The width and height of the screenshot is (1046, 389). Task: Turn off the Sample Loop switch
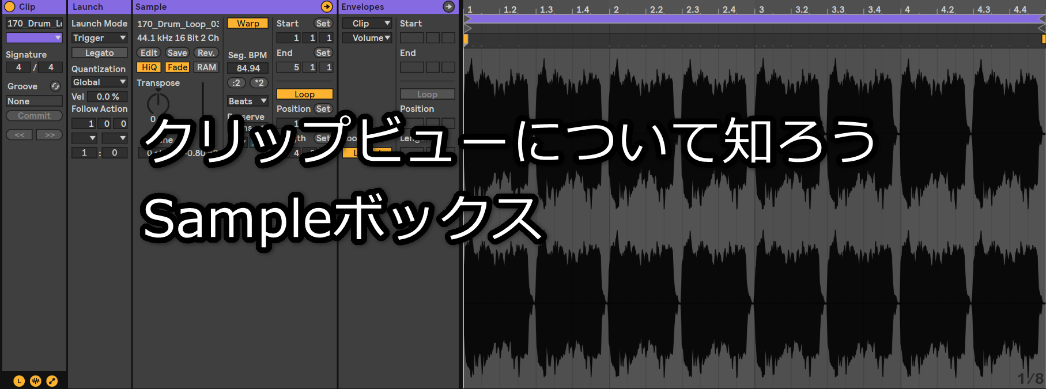304,95
